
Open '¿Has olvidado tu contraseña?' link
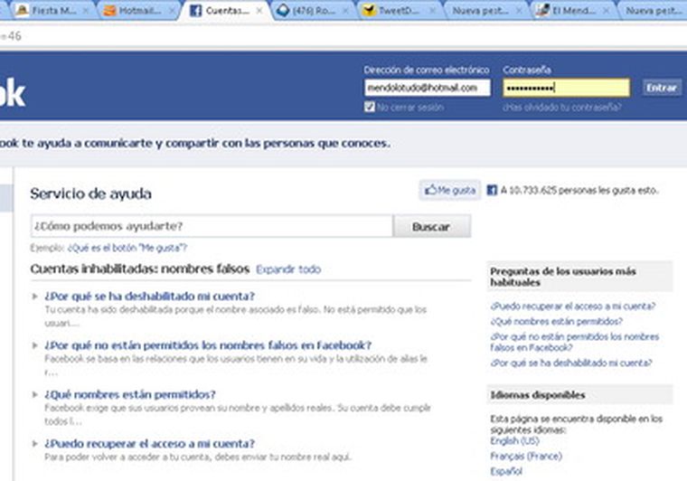point(561,107)
